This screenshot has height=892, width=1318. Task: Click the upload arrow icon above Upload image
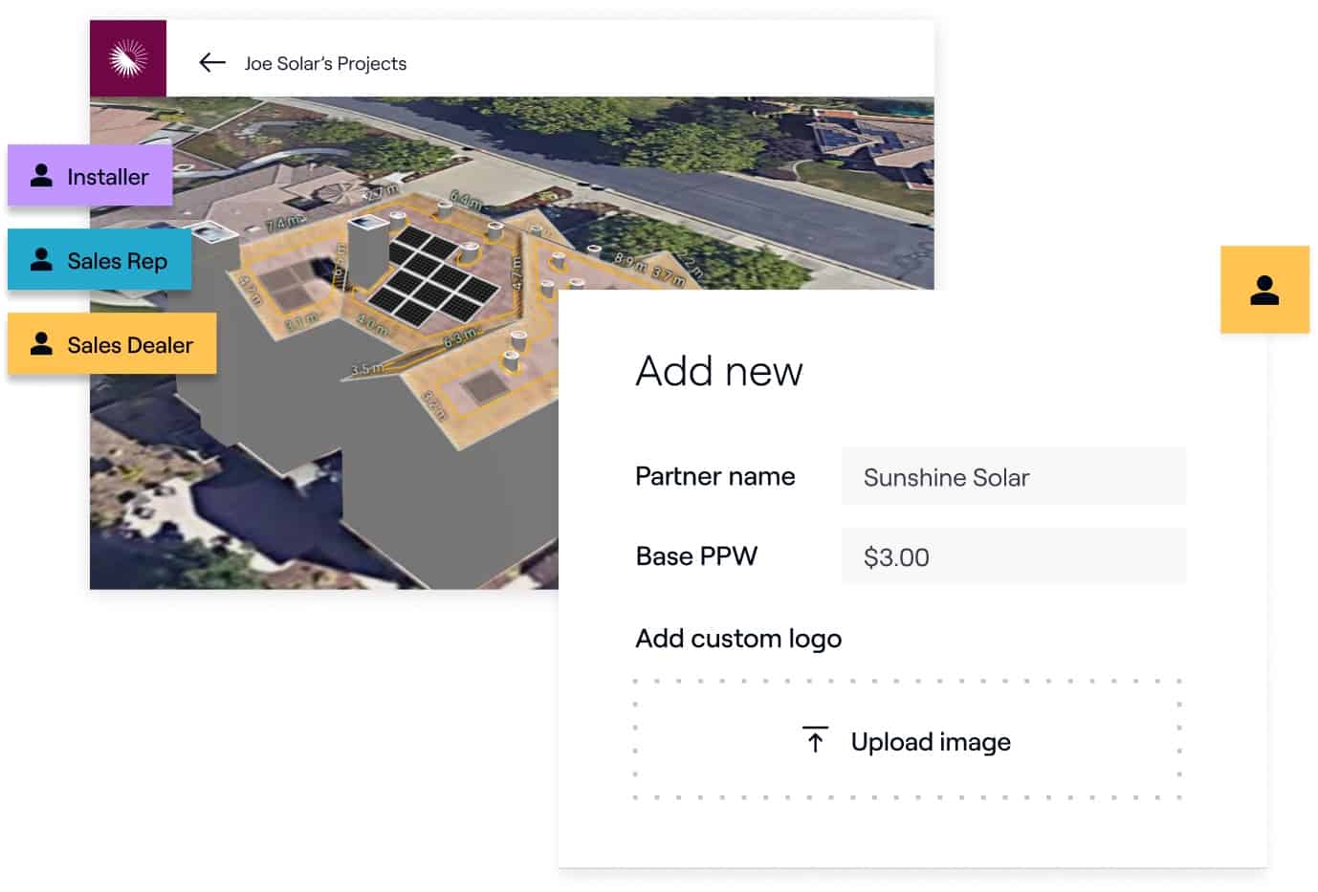(815, 739)
